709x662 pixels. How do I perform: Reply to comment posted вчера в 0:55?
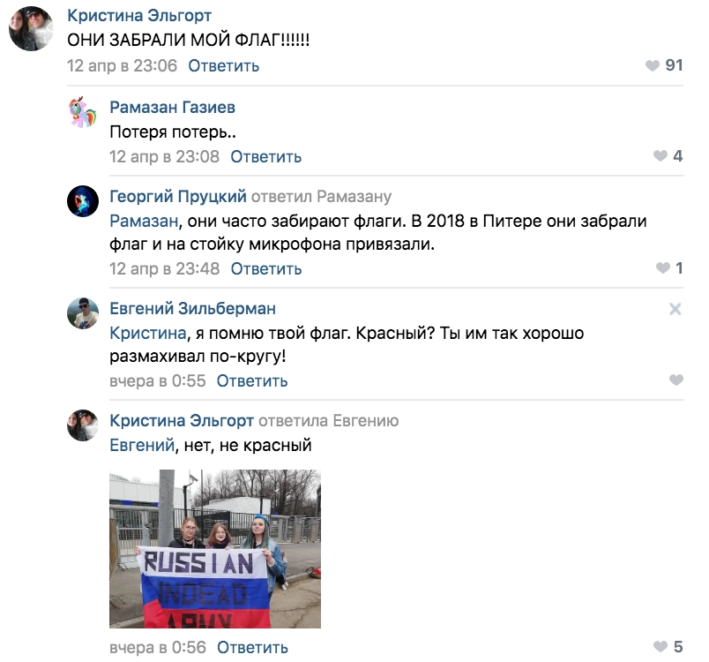[252, 381]
